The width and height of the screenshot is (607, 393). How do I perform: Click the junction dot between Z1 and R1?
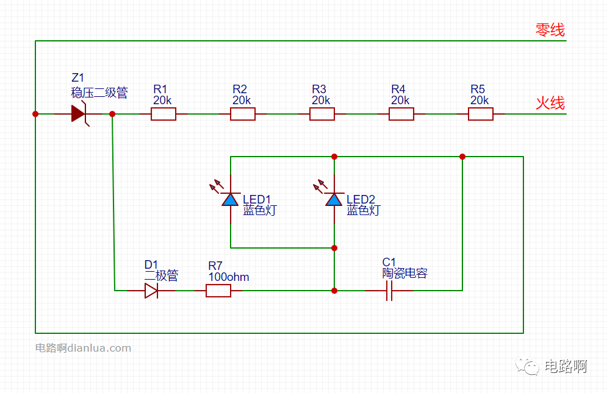click(112, 114)
